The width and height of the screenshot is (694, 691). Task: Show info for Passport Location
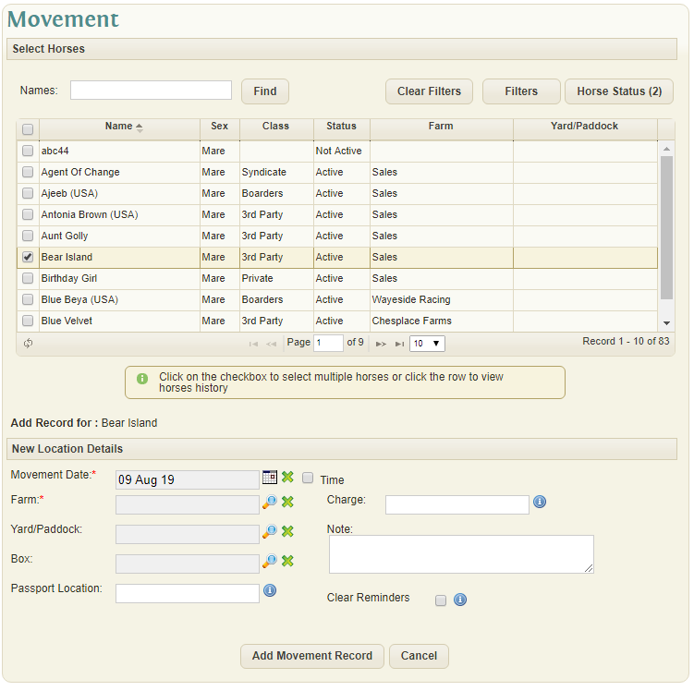tap(270, 590)
